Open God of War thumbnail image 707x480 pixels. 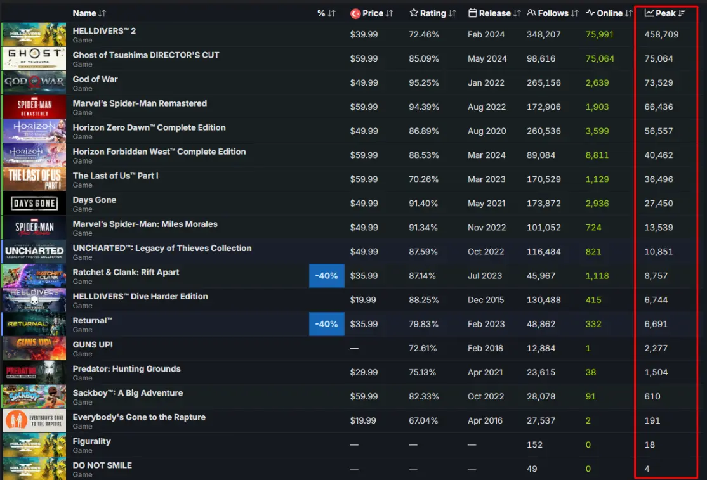tap(34, 82)
